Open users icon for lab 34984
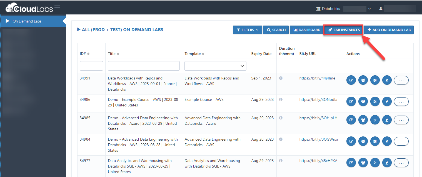The width and height of the screenshot is (422, 177). click(x=363, y=141)
